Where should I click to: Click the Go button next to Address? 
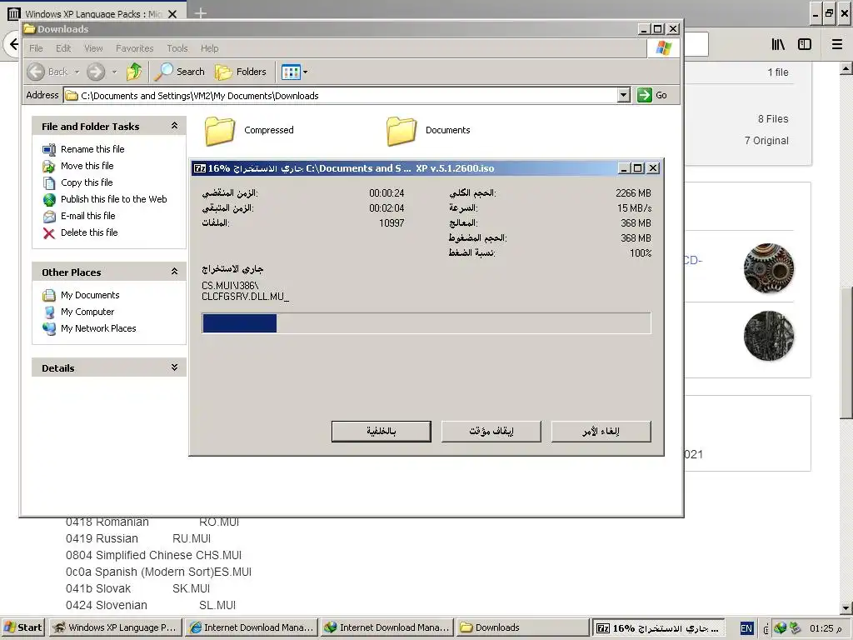(653, 95)
